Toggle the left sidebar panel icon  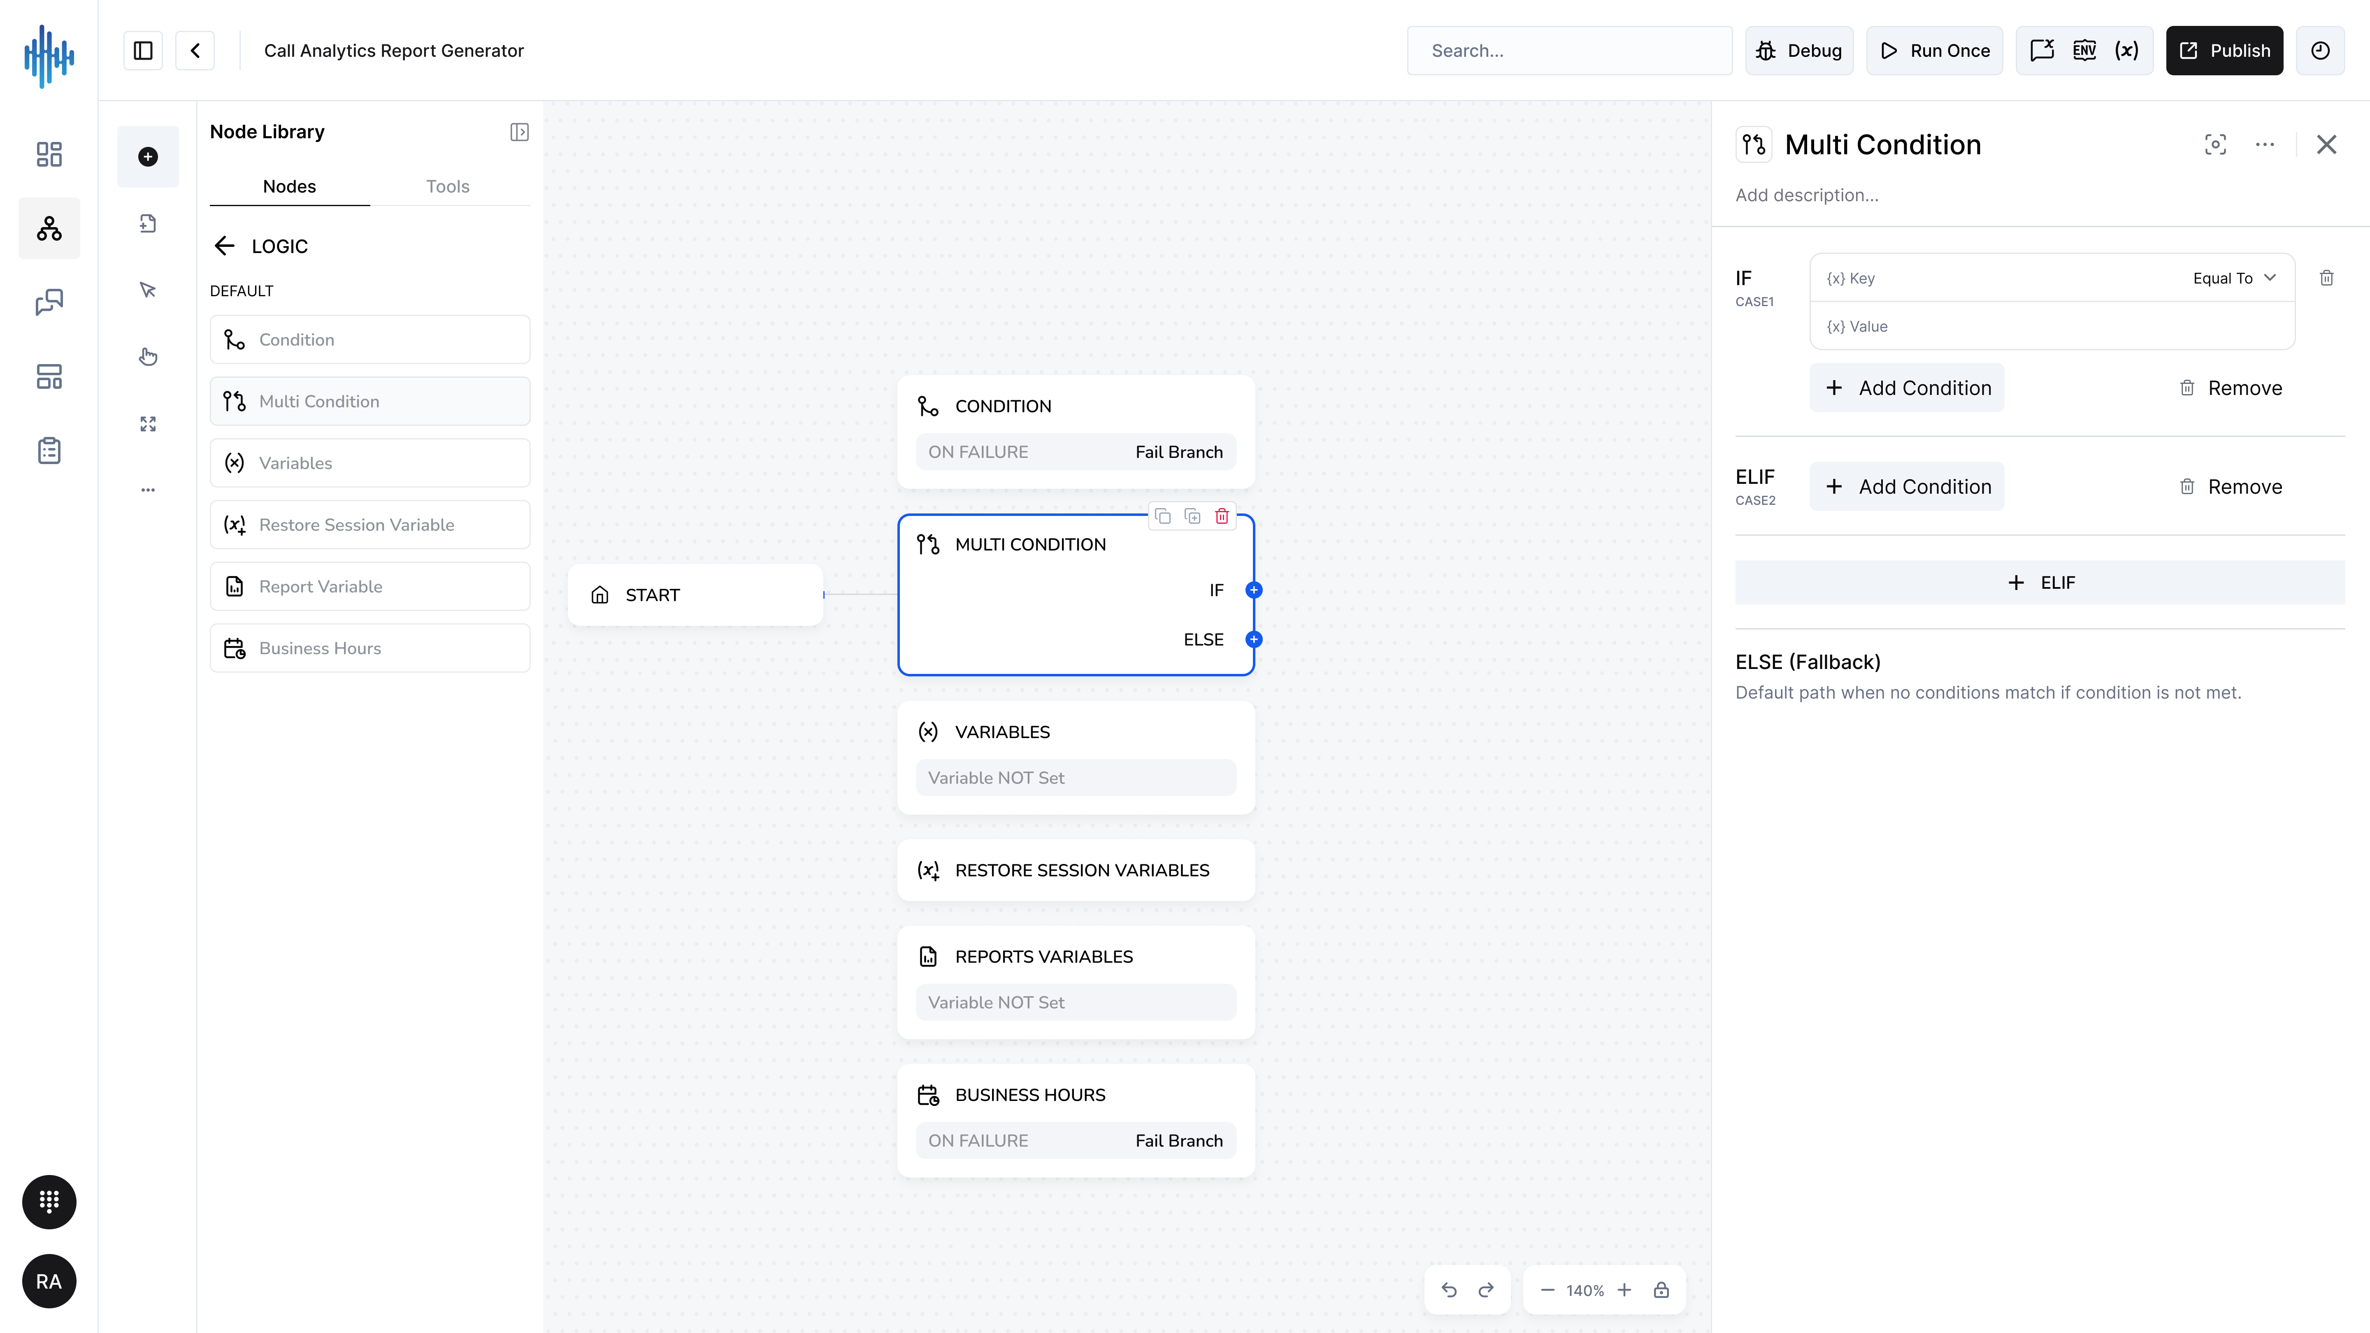(144, 51)
